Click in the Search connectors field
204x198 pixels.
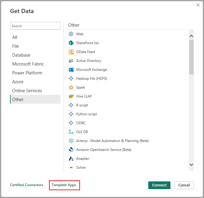click(x=35, y=26)
